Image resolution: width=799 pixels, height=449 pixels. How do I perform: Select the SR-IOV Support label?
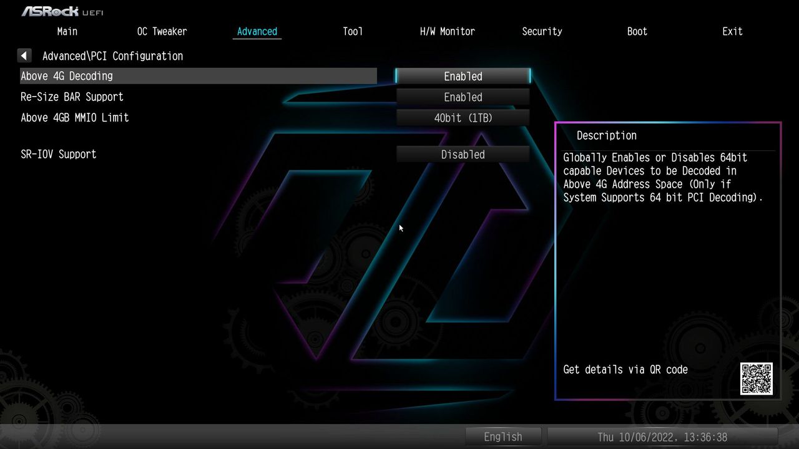point(59,154)
